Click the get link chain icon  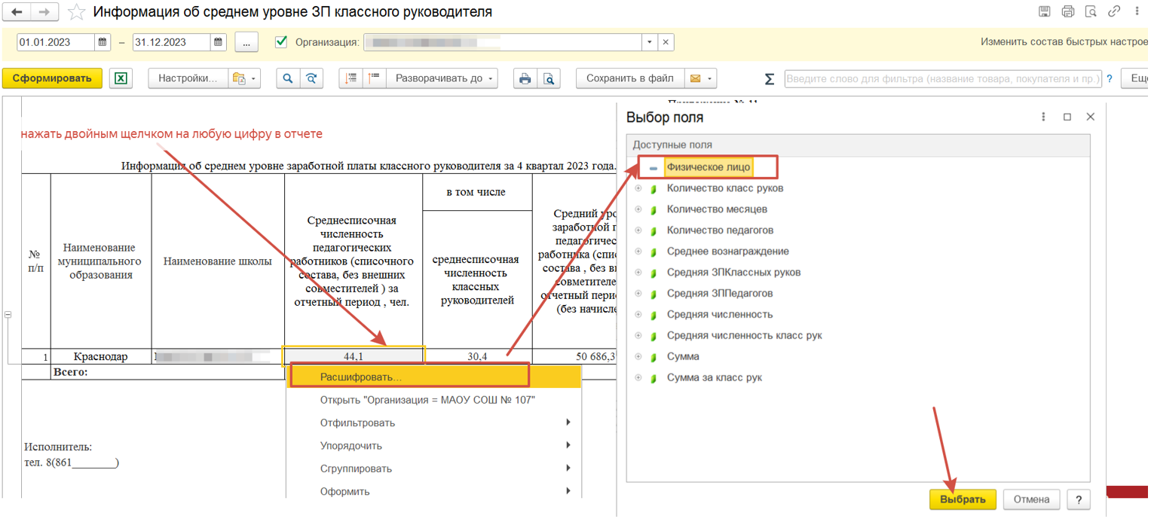coord(1113,11)
